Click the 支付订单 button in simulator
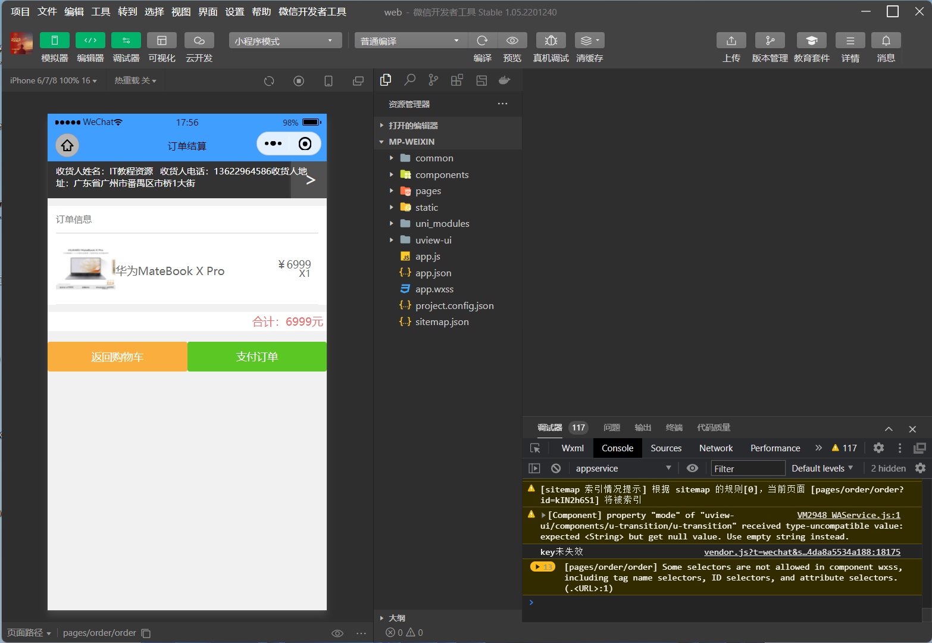This screenshot has width=932, height=643. pos(257,357)
